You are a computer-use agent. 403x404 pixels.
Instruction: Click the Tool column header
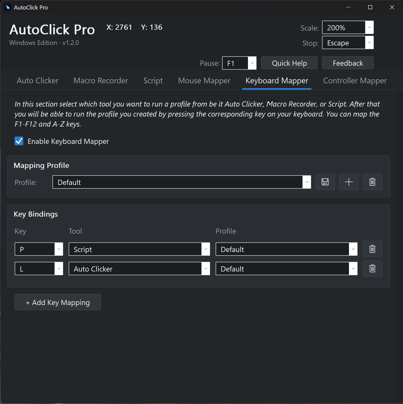point(75,231)
